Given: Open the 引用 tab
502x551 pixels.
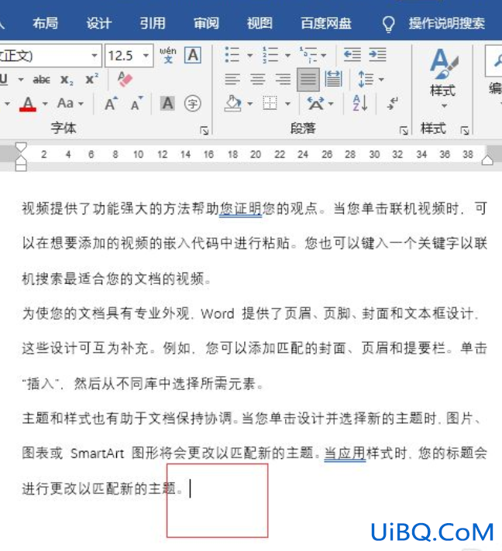Looking at the screenshot, I should pyautogui.click(x=153, y=23).
